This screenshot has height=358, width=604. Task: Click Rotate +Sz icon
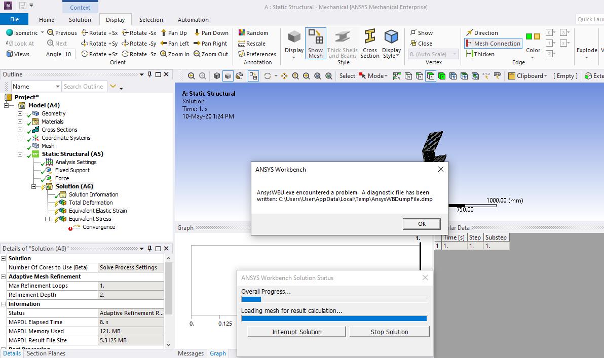[x=85, y=54]
